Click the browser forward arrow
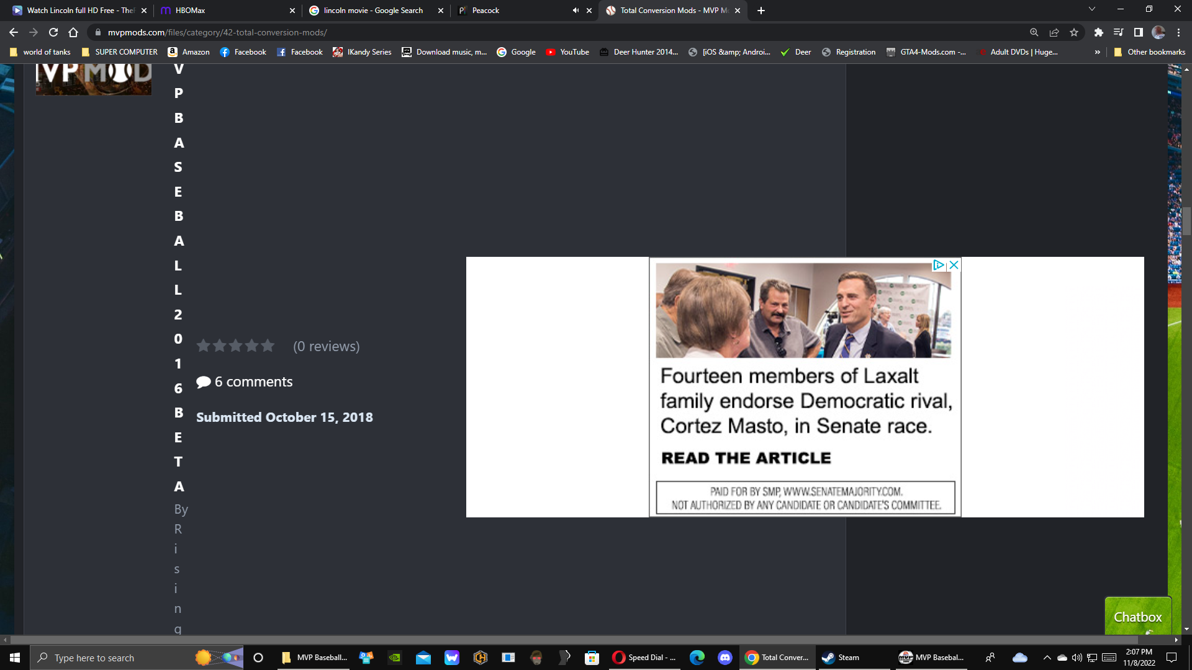This screenshot has width=1192, height=670. [34, 32]
